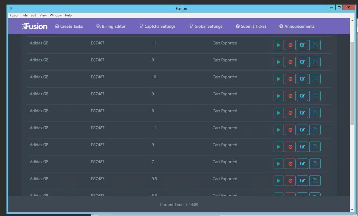Click the Current Time 7:44:09 text

pos(179,204)
